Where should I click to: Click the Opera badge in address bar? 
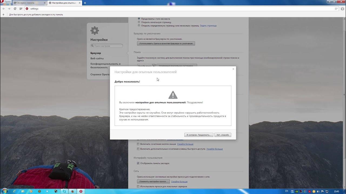click(27, 9)
